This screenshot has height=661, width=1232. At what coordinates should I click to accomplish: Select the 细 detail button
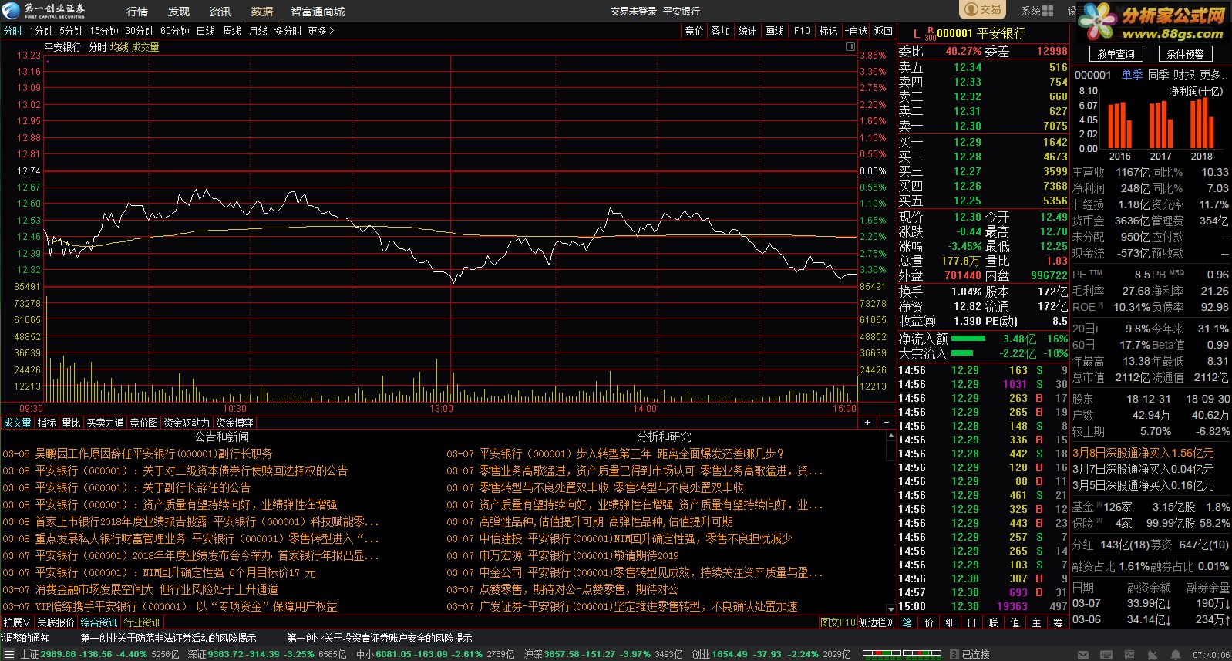(951, 622)
